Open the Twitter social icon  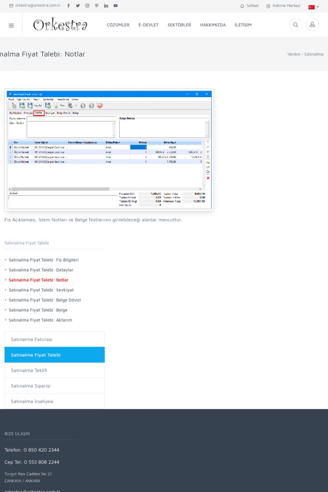(x=78, y=6)
